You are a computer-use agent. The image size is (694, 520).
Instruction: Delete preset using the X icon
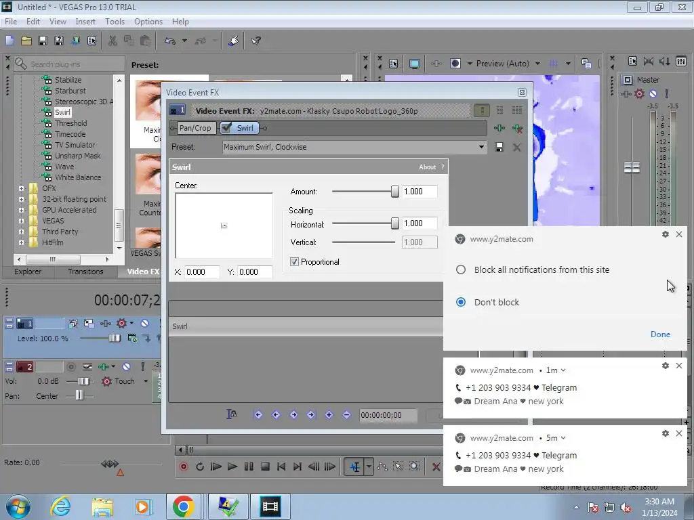point(516,147)
